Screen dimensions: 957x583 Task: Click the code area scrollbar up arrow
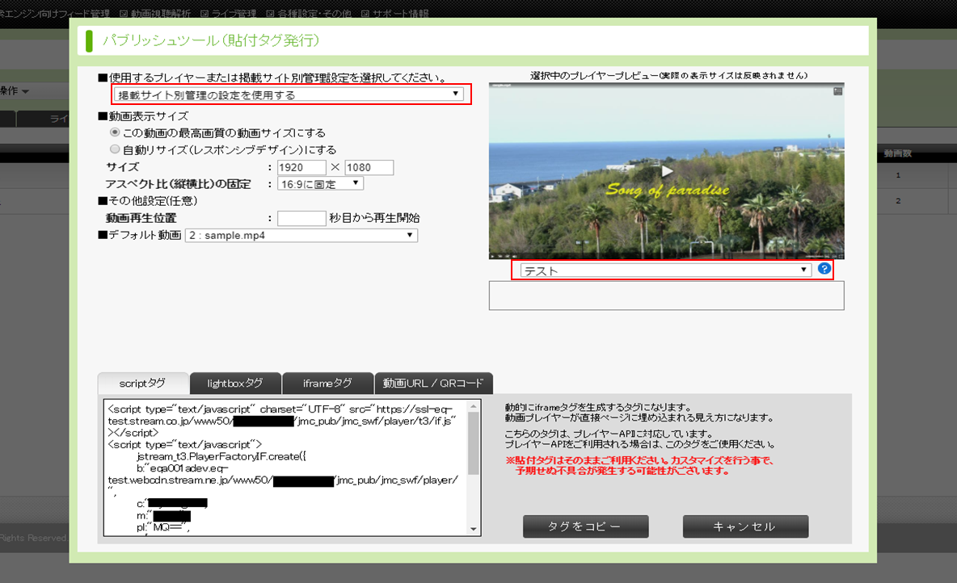pyautogui.click(x=474, y=405)
